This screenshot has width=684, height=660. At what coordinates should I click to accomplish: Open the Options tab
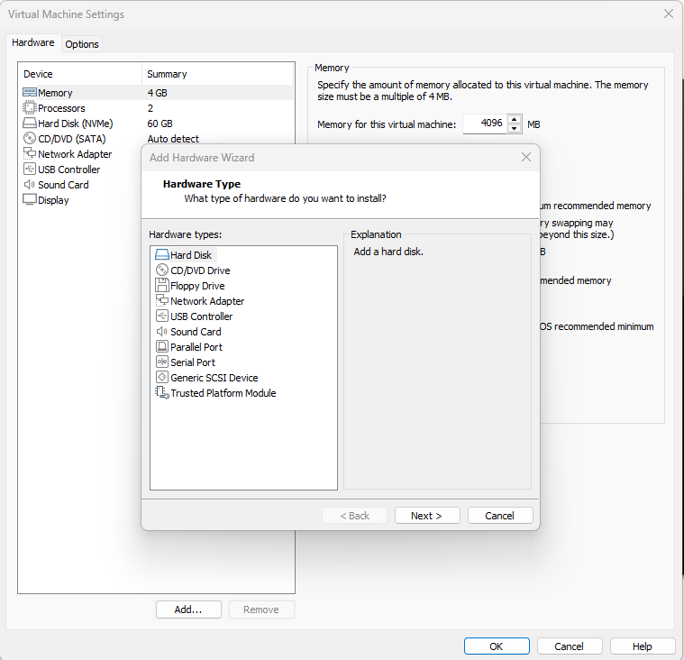82,44
